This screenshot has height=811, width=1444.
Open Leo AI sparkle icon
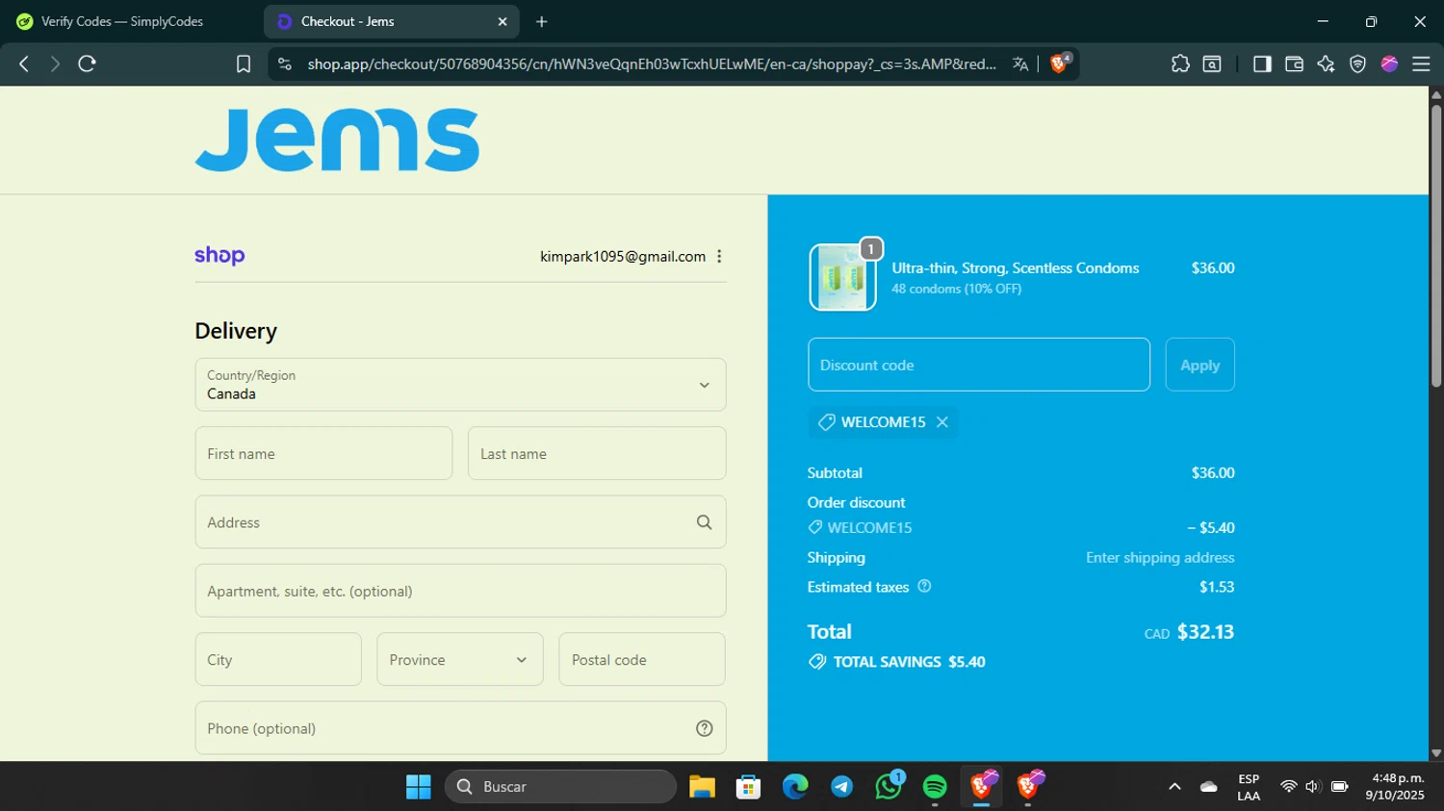[1326, 63]
